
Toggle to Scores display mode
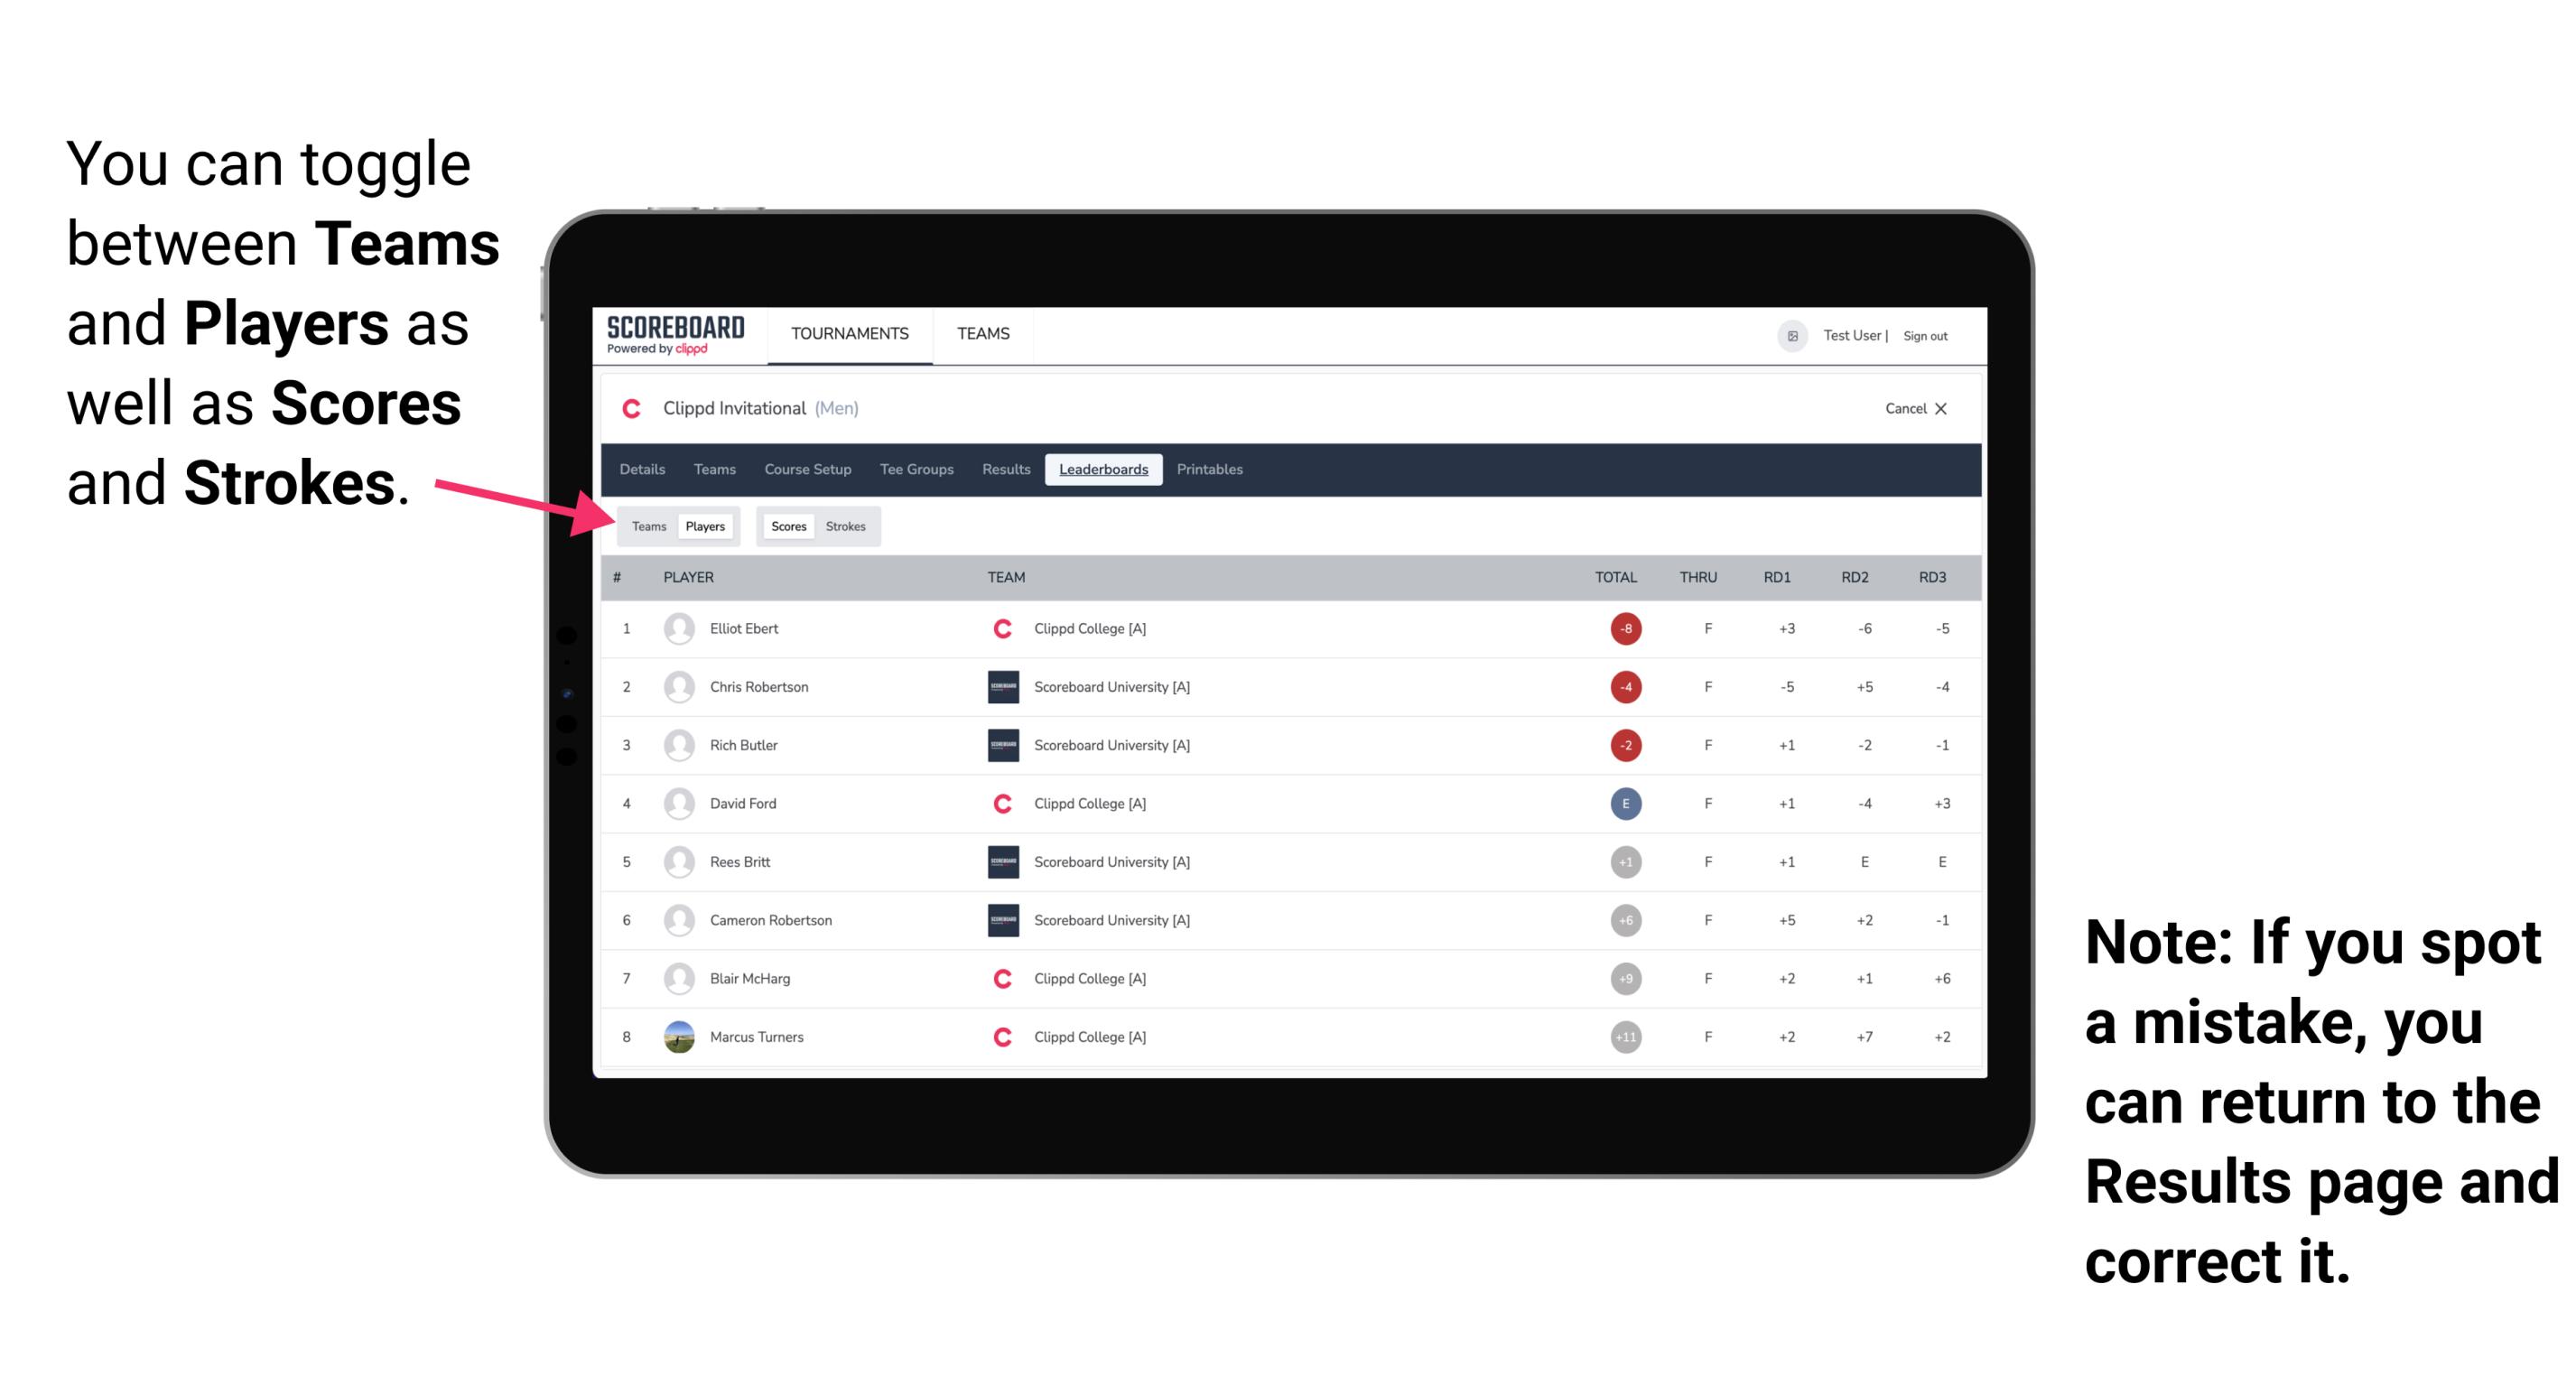tap(786, 526)
